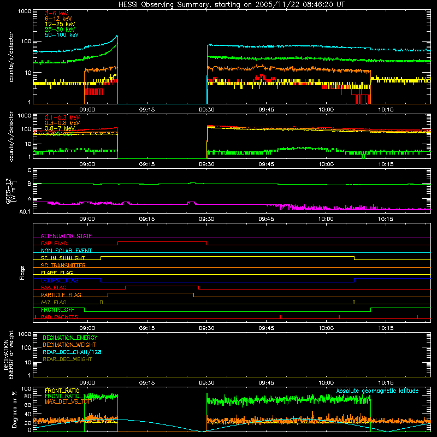Click the GOES B level axis label
The image size is (437, 437).
29,184
